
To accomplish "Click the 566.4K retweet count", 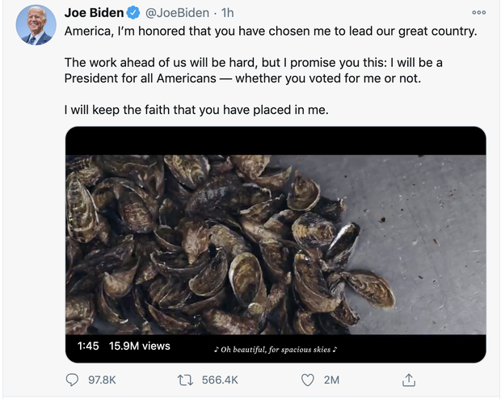I will pos(219,380).
